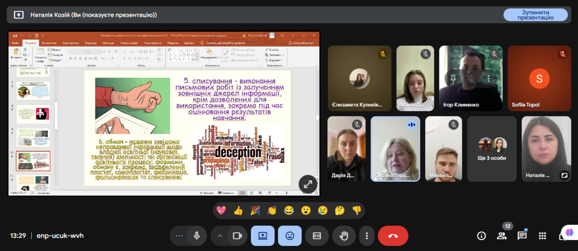Leave the call with red hang-up button
578x251 pixels.
tap(393, 236)
